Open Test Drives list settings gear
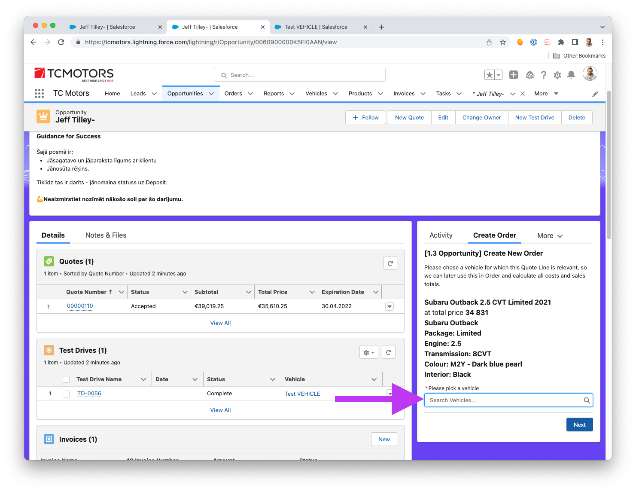 369,352
